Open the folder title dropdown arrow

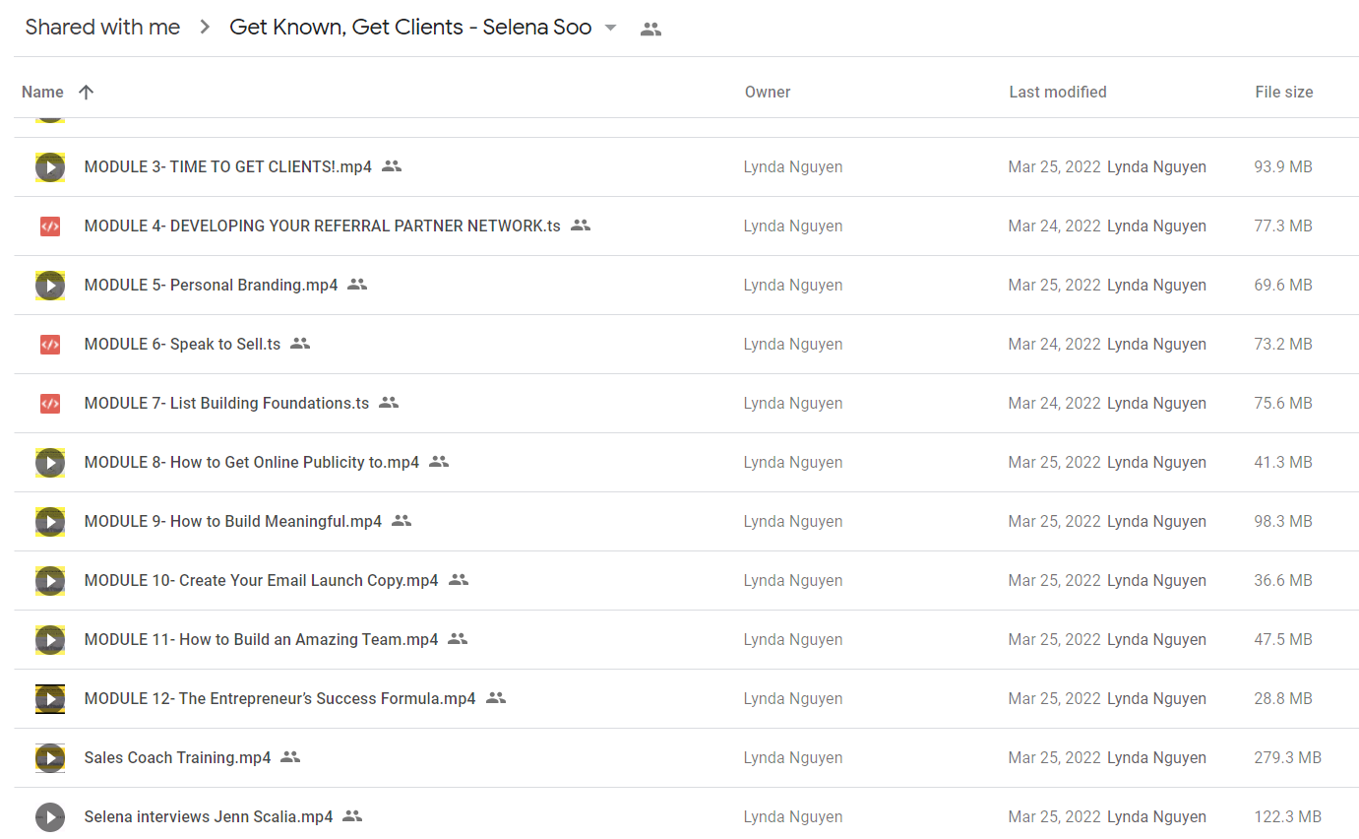610,28
